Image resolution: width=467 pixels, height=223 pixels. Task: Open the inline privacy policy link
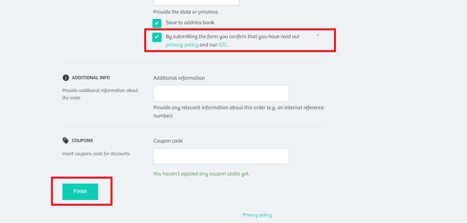coord(182,45)
